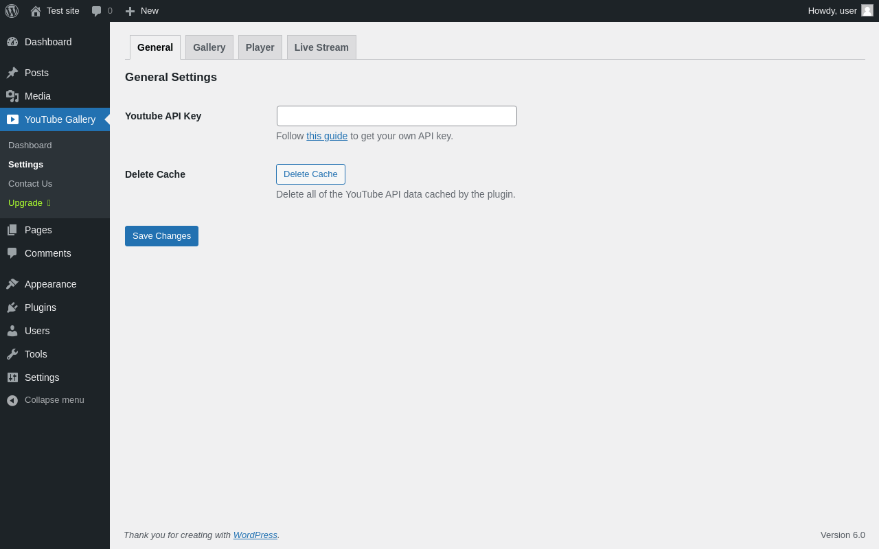Click the Plugins plug icon
This screenshot has width=879, height=549.
[12, 307]
